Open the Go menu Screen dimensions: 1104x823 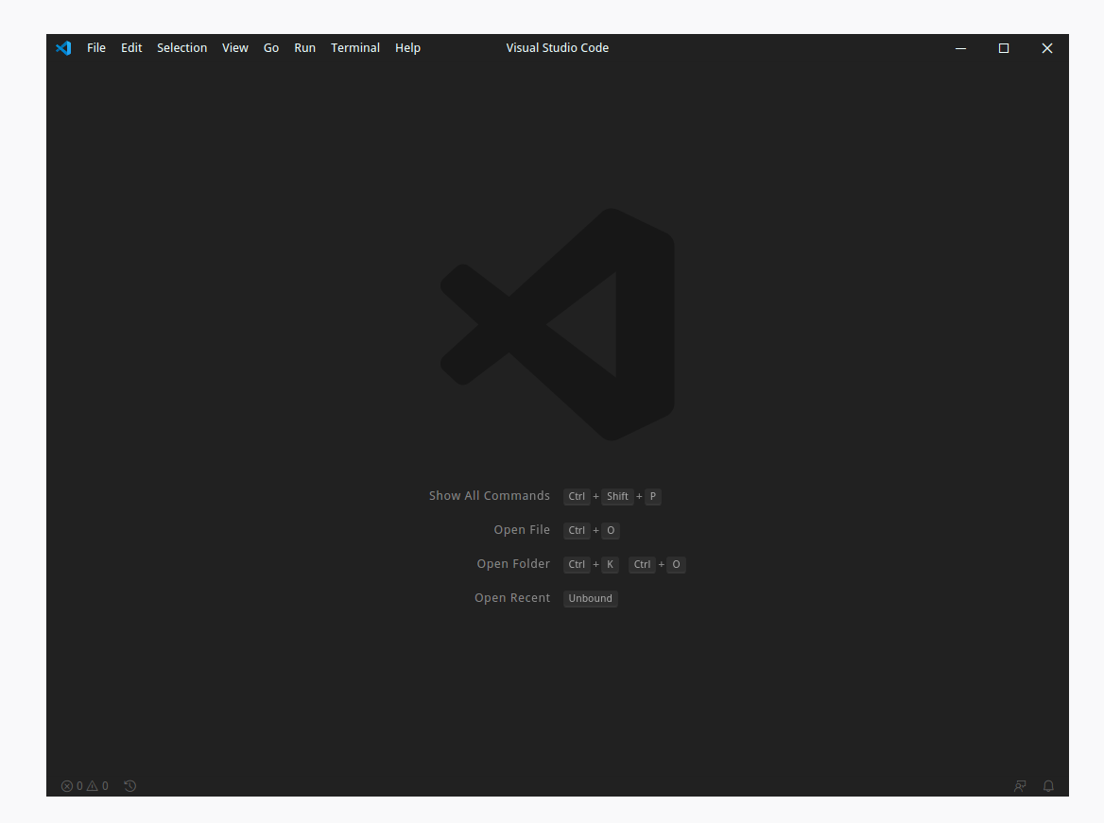point(271,48)
